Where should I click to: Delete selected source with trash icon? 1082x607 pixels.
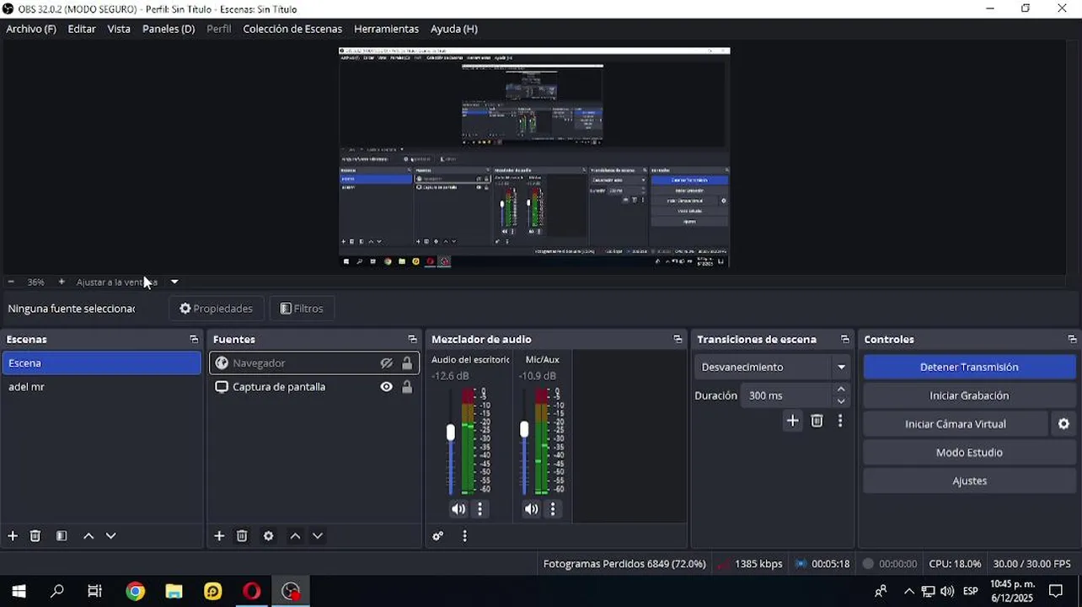click(x=242, y=536)
